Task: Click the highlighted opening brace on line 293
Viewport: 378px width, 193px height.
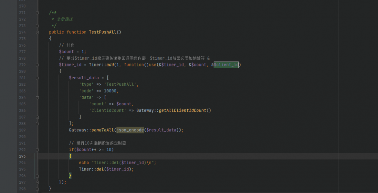Action: pyautogui.click(x=70, y=156)
